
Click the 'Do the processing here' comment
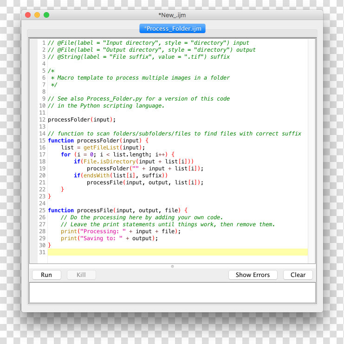(142, 217)
